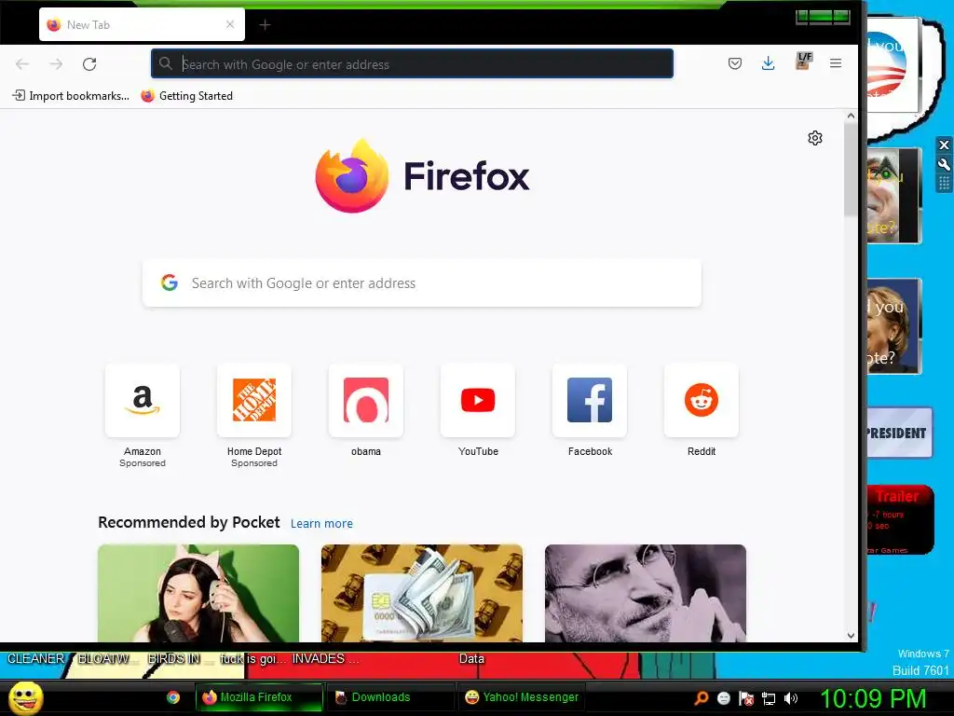Open a new tab with plus button
This screenshot has width=954, height=716.
(x=265, y=25)
